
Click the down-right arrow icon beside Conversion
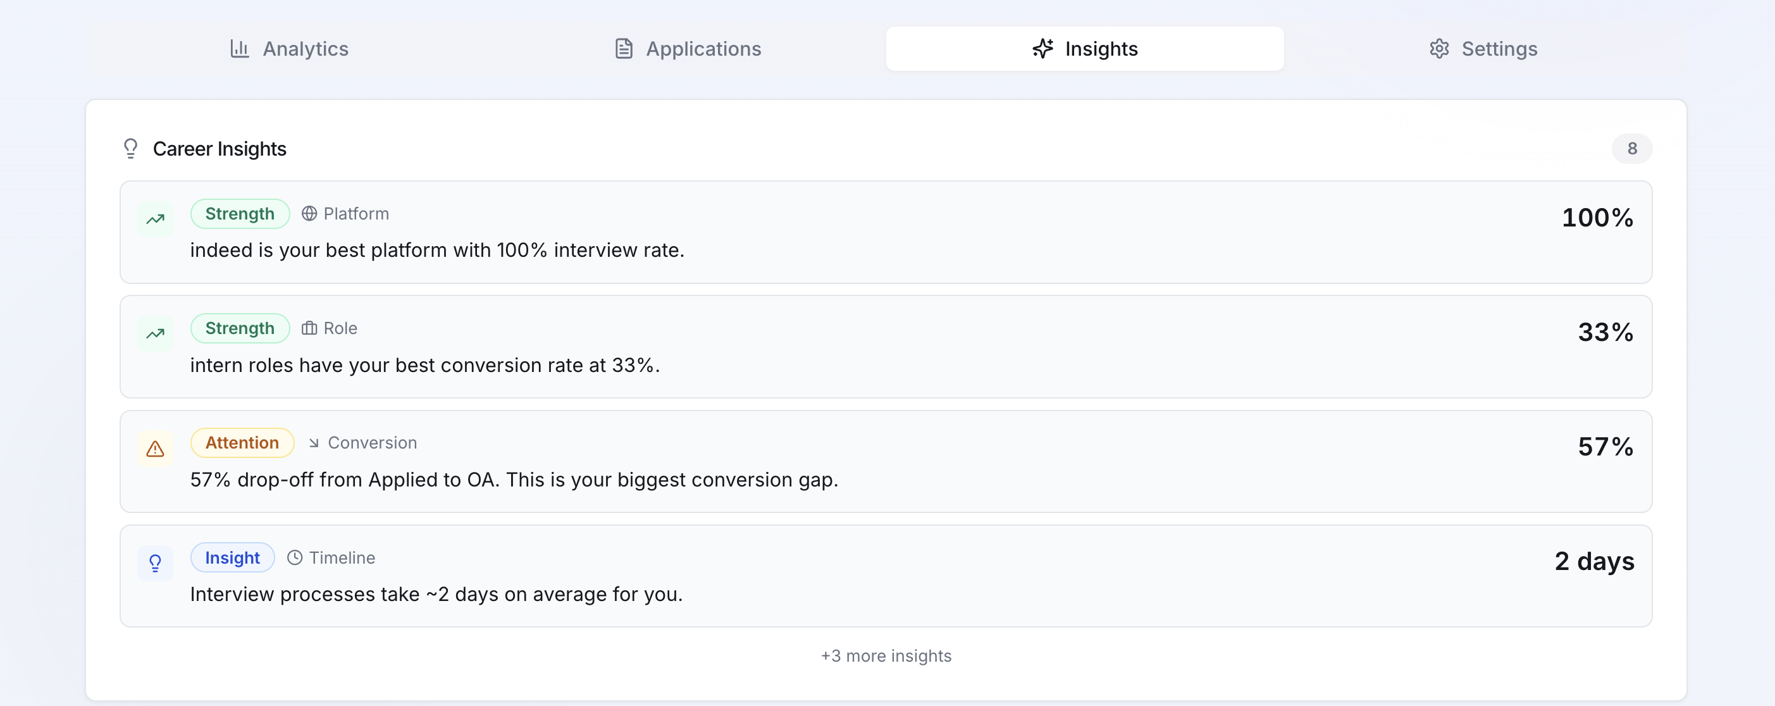click(314, 443)
